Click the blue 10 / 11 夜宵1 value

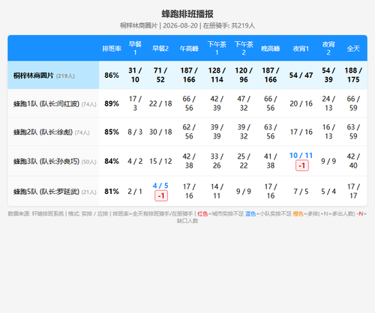coord(301,156)
